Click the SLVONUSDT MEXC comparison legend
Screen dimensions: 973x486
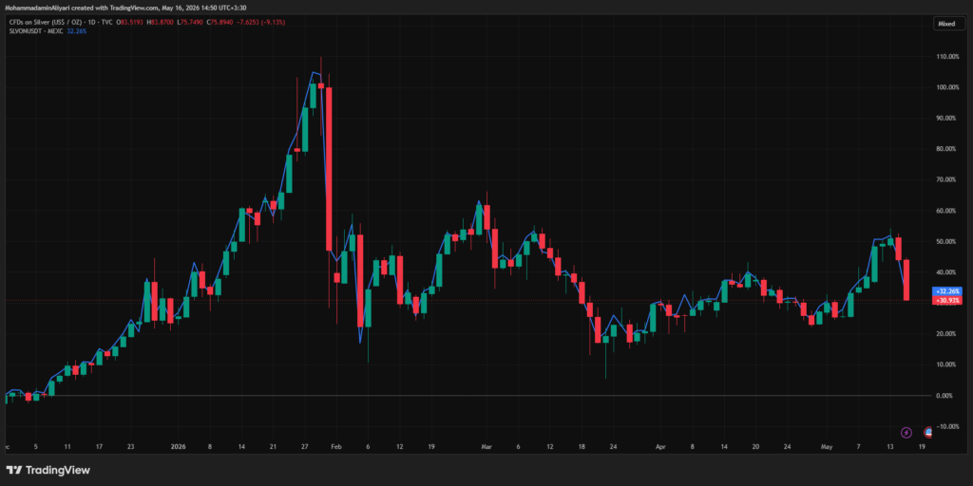[x=36, y=30]
